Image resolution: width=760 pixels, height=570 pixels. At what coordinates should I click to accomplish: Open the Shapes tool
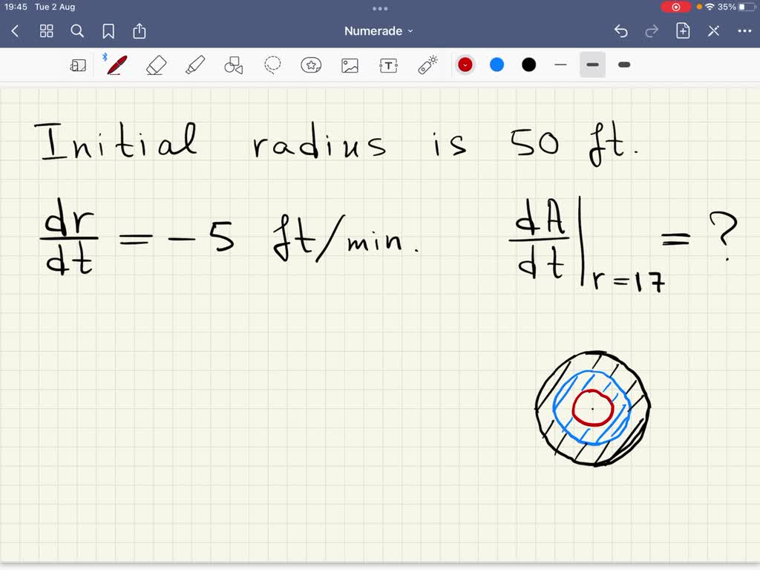pos(234,65)
